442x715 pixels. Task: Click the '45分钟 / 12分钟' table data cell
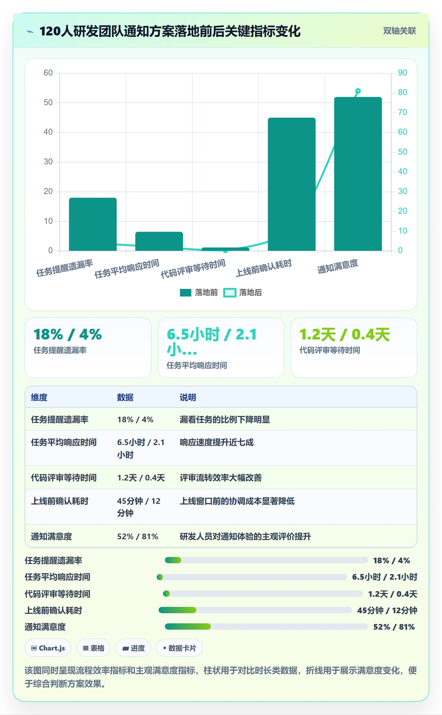(139, 507)
